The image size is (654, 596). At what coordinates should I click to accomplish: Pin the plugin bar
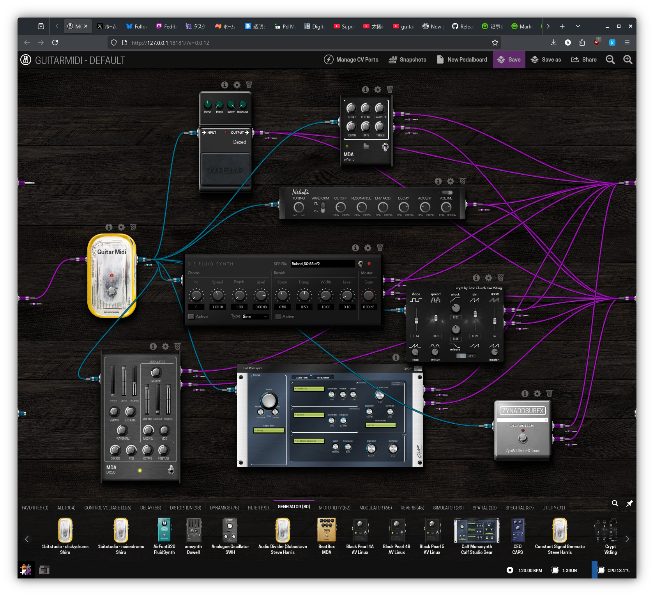[629, 503]
